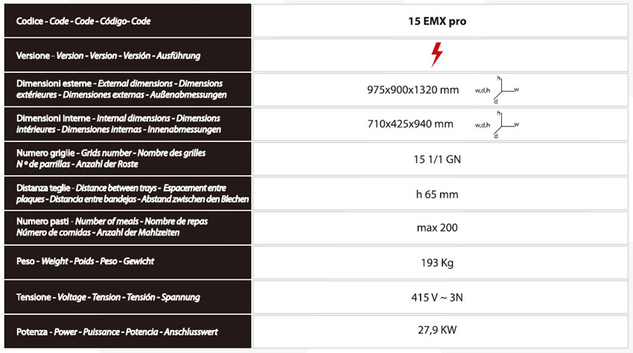This screenshot has height=353, width=633.
Task: Click the Peso - Weight label cell
Action: click(x=127, y=261)
